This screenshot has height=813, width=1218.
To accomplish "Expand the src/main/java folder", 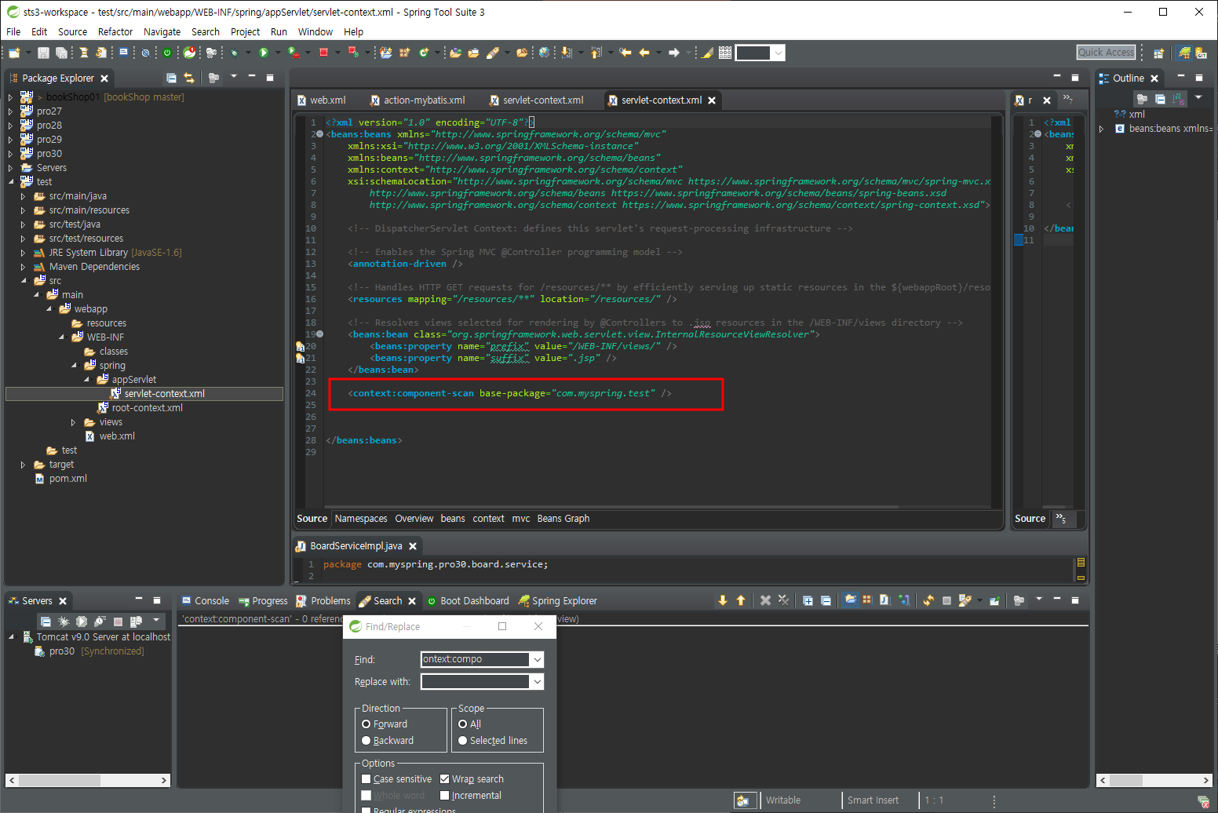I will click(24, 196).
